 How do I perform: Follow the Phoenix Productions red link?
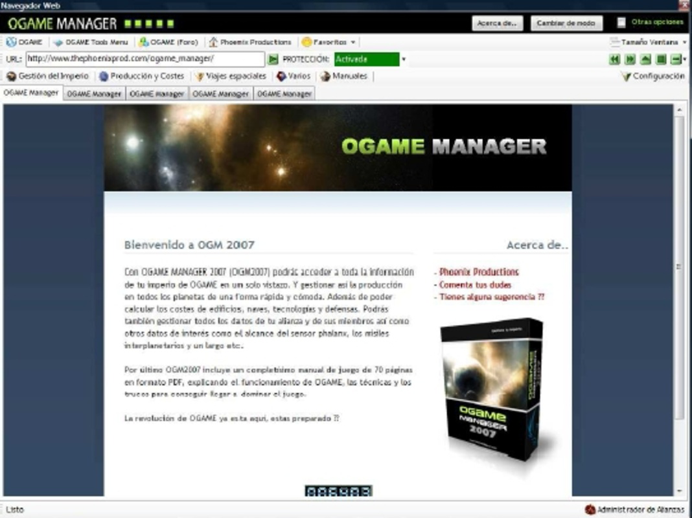[x=479, y=272]
